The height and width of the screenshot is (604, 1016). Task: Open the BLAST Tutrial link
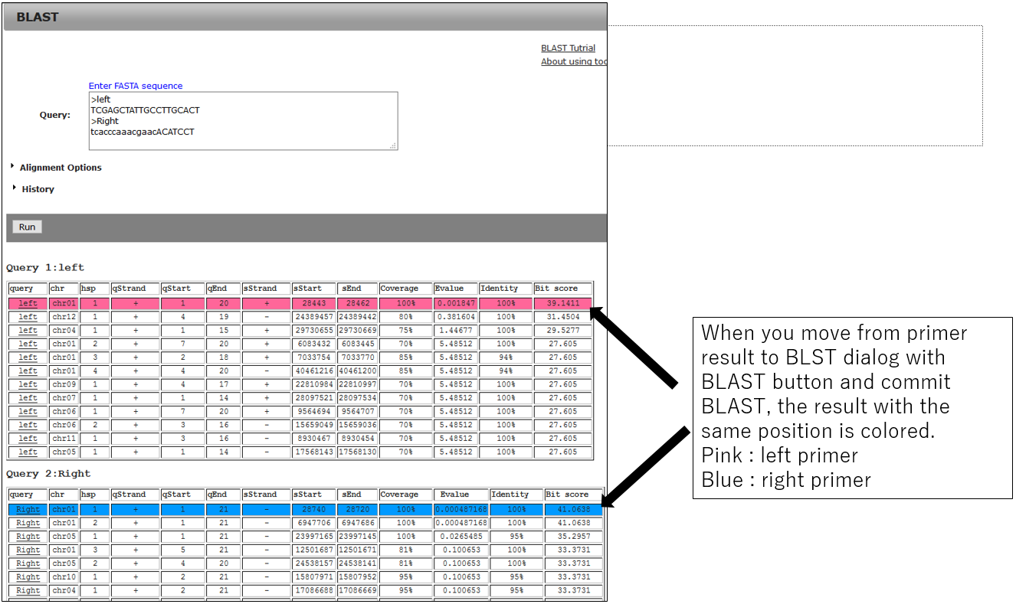tap(568, 48)
